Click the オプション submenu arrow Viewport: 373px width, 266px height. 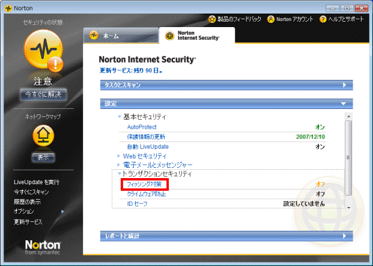click(63, 212)
